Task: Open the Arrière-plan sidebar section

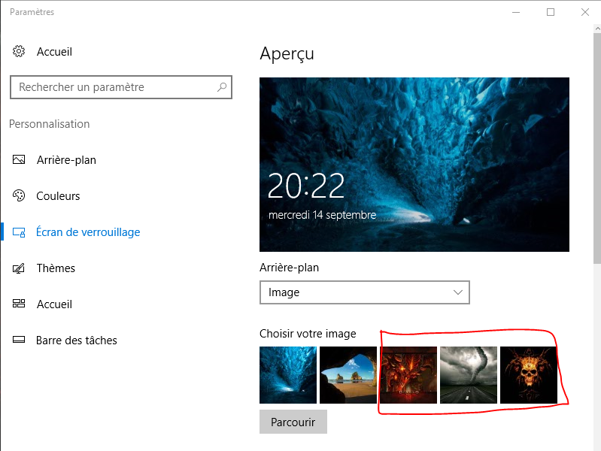Action: 66,160
